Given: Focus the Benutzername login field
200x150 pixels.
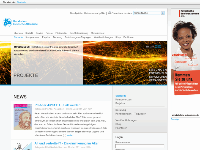Looking at the screenshot, I should (x=140, y=146).
